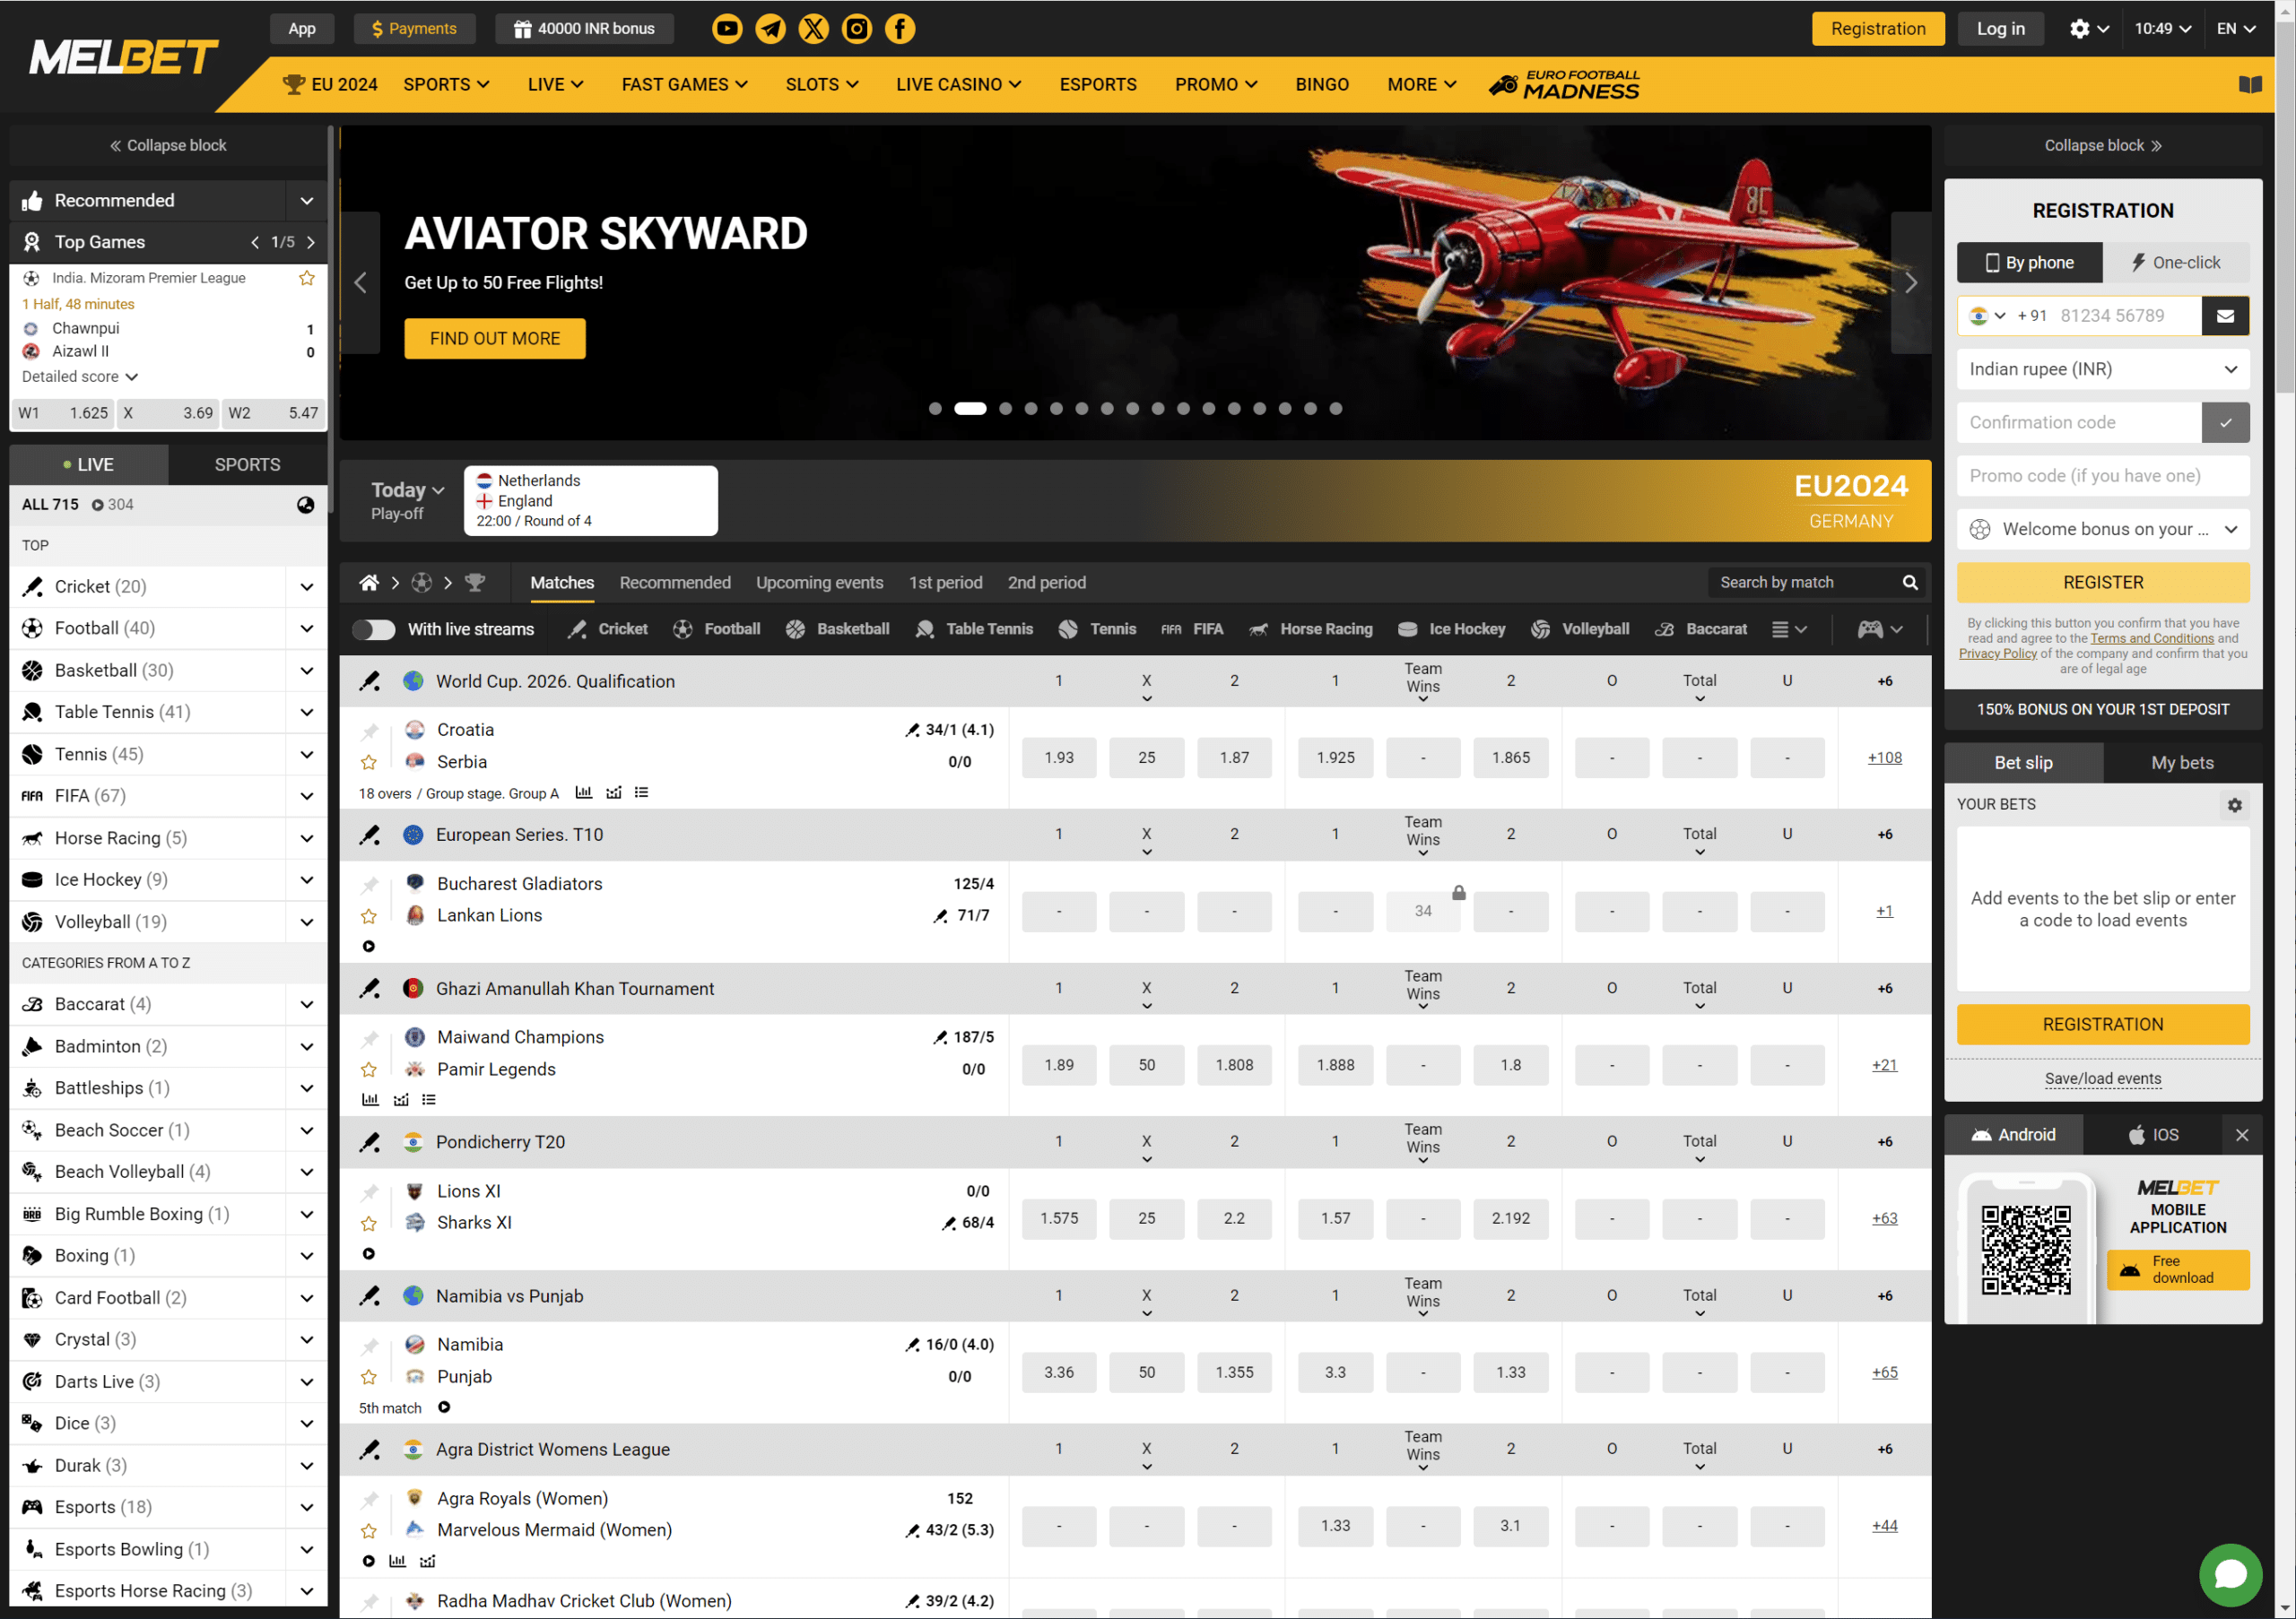Screen dimensions: 2296x1619
Task: Switch to the My bets tab
Action: [x=2182, y=763]
